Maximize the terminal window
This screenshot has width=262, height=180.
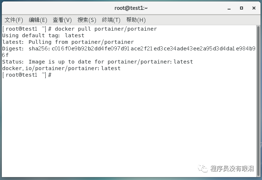tap(242, 8)
